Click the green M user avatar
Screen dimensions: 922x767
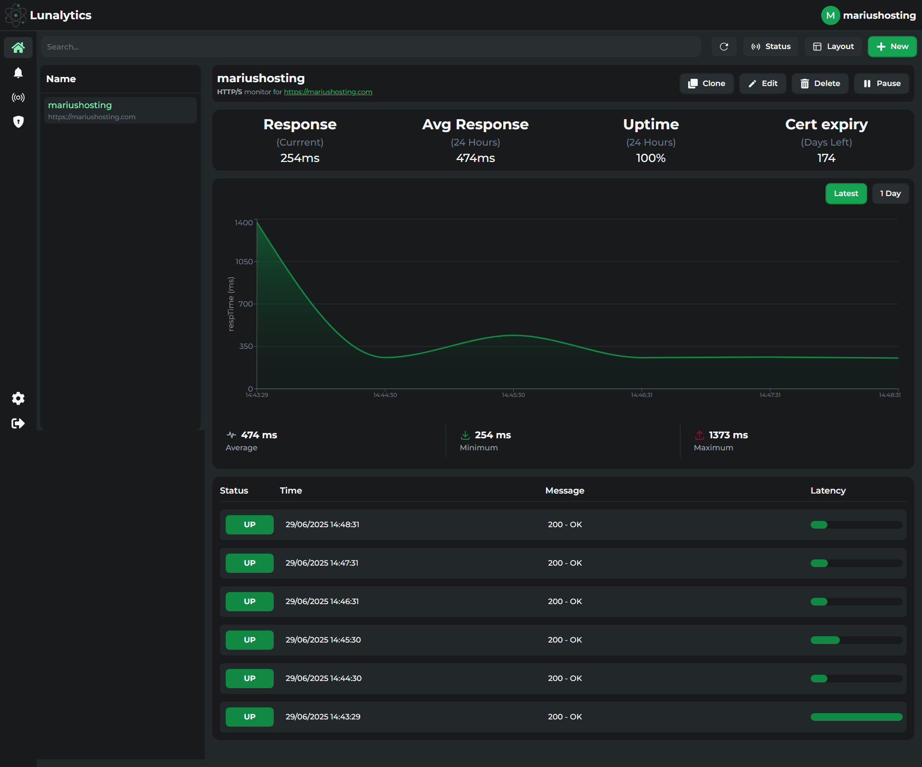click(x=830, y=15)
